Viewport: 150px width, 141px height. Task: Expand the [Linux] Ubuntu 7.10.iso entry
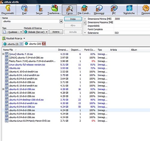point(3,54)
